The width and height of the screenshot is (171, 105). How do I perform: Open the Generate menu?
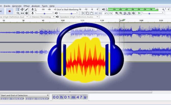pyautogui.click(x=17, y=6)
